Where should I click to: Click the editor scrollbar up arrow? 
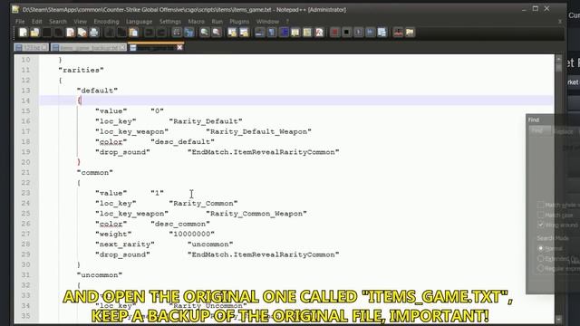click(559, 59)
